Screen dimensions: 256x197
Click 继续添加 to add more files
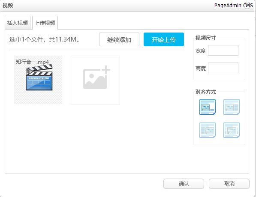119,39
